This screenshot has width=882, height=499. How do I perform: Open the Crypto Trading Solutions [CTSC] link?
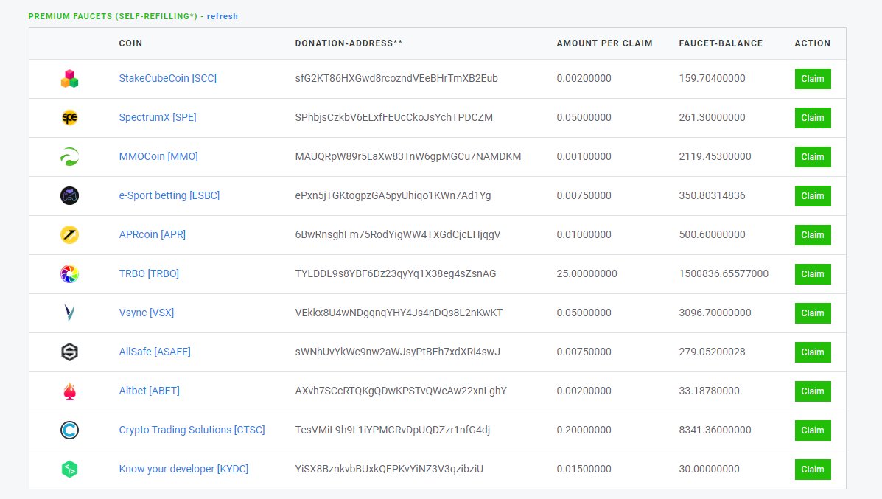click(x=192, y=430)
